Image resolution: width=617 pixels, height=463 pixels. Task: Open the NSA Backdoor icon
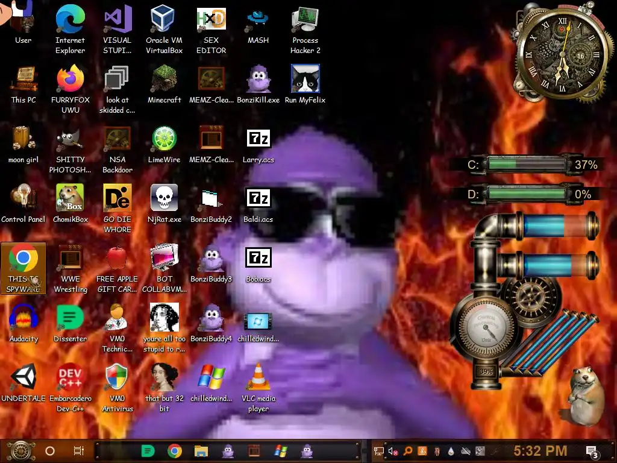point(117,149)
